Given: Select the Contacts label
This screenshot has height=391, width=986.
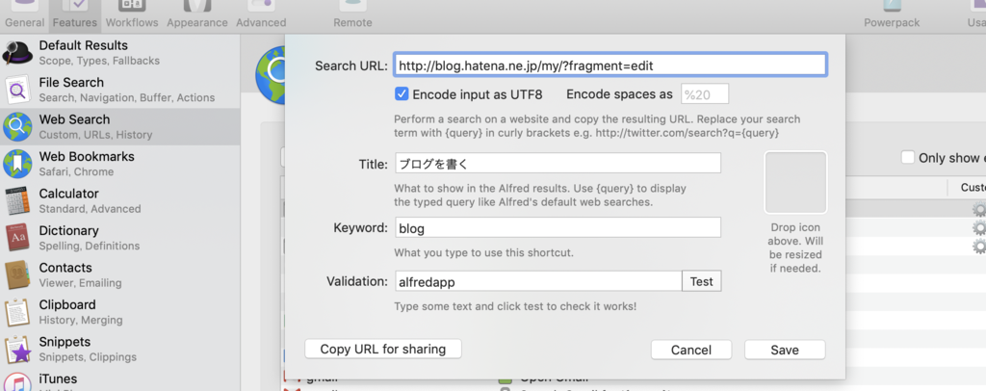Looking at the screenshot, I should (65, 267).
